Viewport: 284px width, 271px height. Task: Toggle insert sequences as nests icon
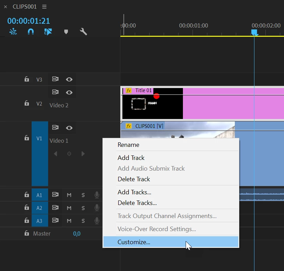[x=13, y=32]
